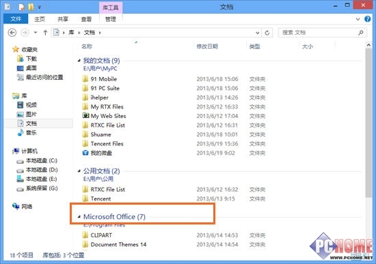Click the search magnifier icon

[x=361, y=33]
